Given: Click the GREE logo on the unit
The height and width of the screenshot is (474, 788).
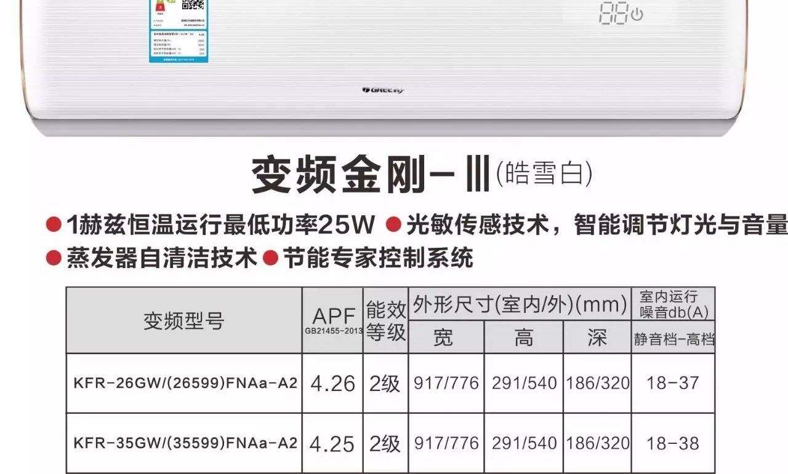Looking at the screenshot, I should click(383, 90).
